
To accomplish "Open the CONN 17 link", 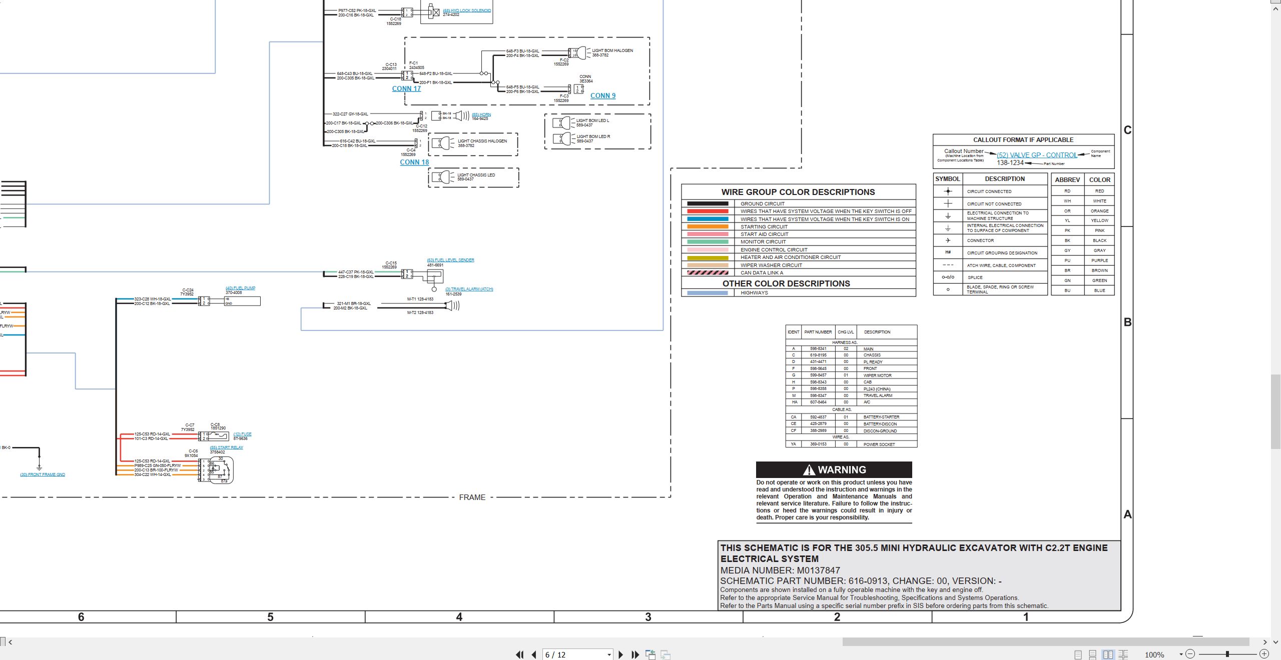I will click(406, 88).
